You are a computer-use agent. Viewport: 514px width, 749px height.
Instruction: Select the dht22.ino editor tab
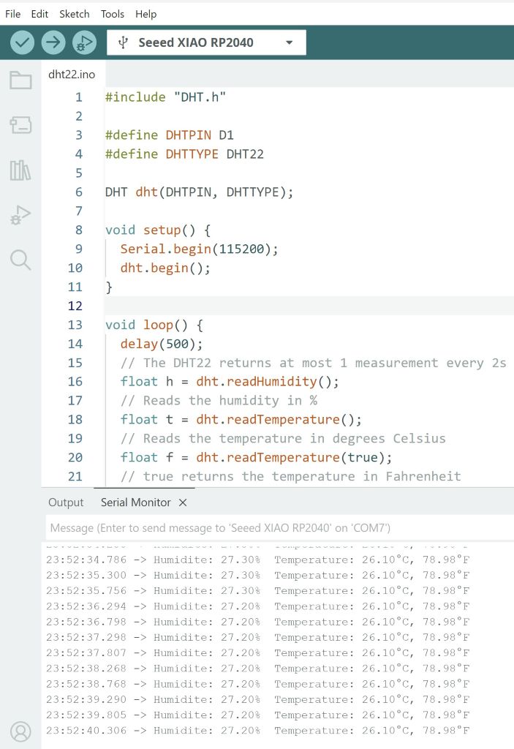72,75
